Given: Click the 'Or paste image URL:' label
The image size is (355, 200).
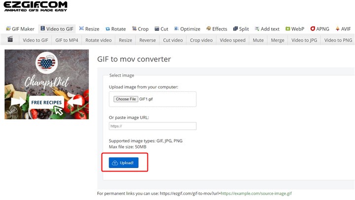Looking at the screenshot, I should point(129,117).
